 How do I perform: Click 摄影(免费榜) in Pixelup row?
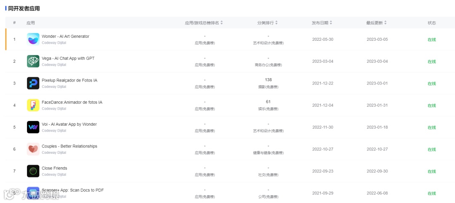pos(268,87)
